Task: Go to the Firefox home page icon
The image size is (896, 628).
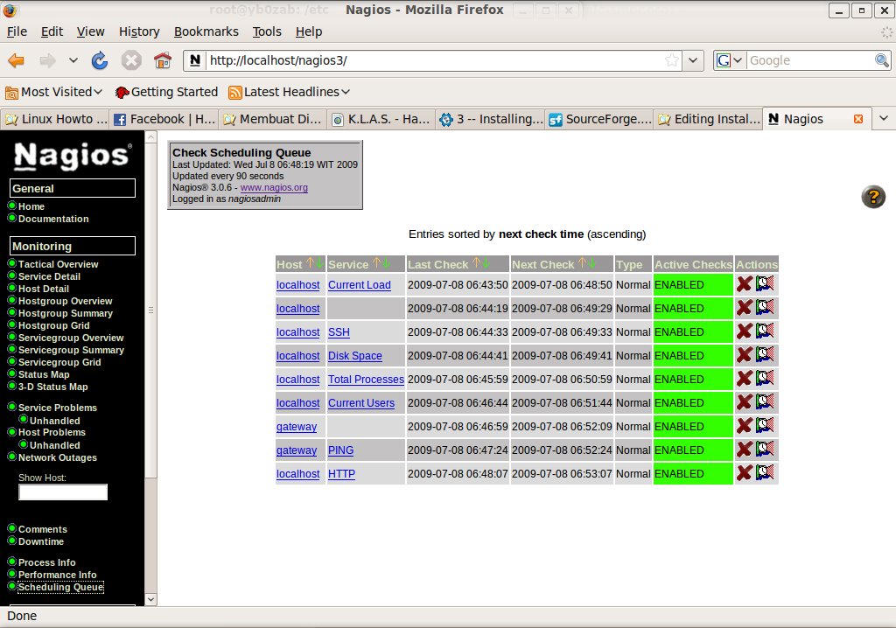Action: (x=162, y=60)
